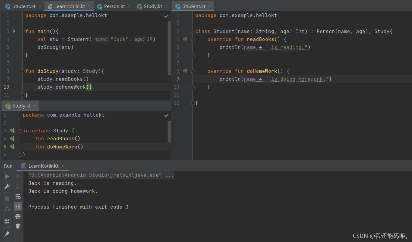Stop the running process in Run panel

[7, 199]
